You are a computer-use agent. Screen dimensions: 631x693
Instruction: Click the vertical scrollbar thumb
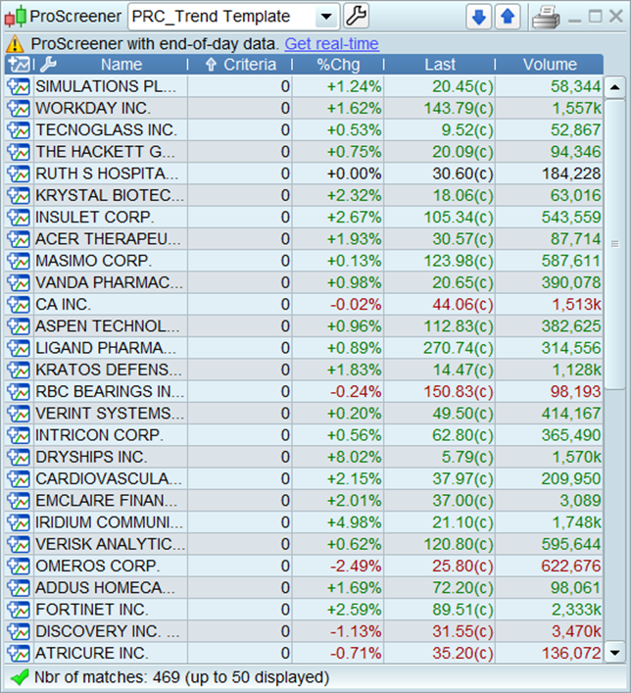[614, 244]
